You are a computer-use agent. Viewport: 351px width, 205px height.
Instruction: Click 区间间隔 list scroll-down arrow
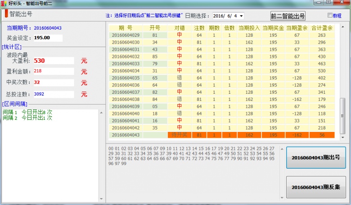(101, 199)
